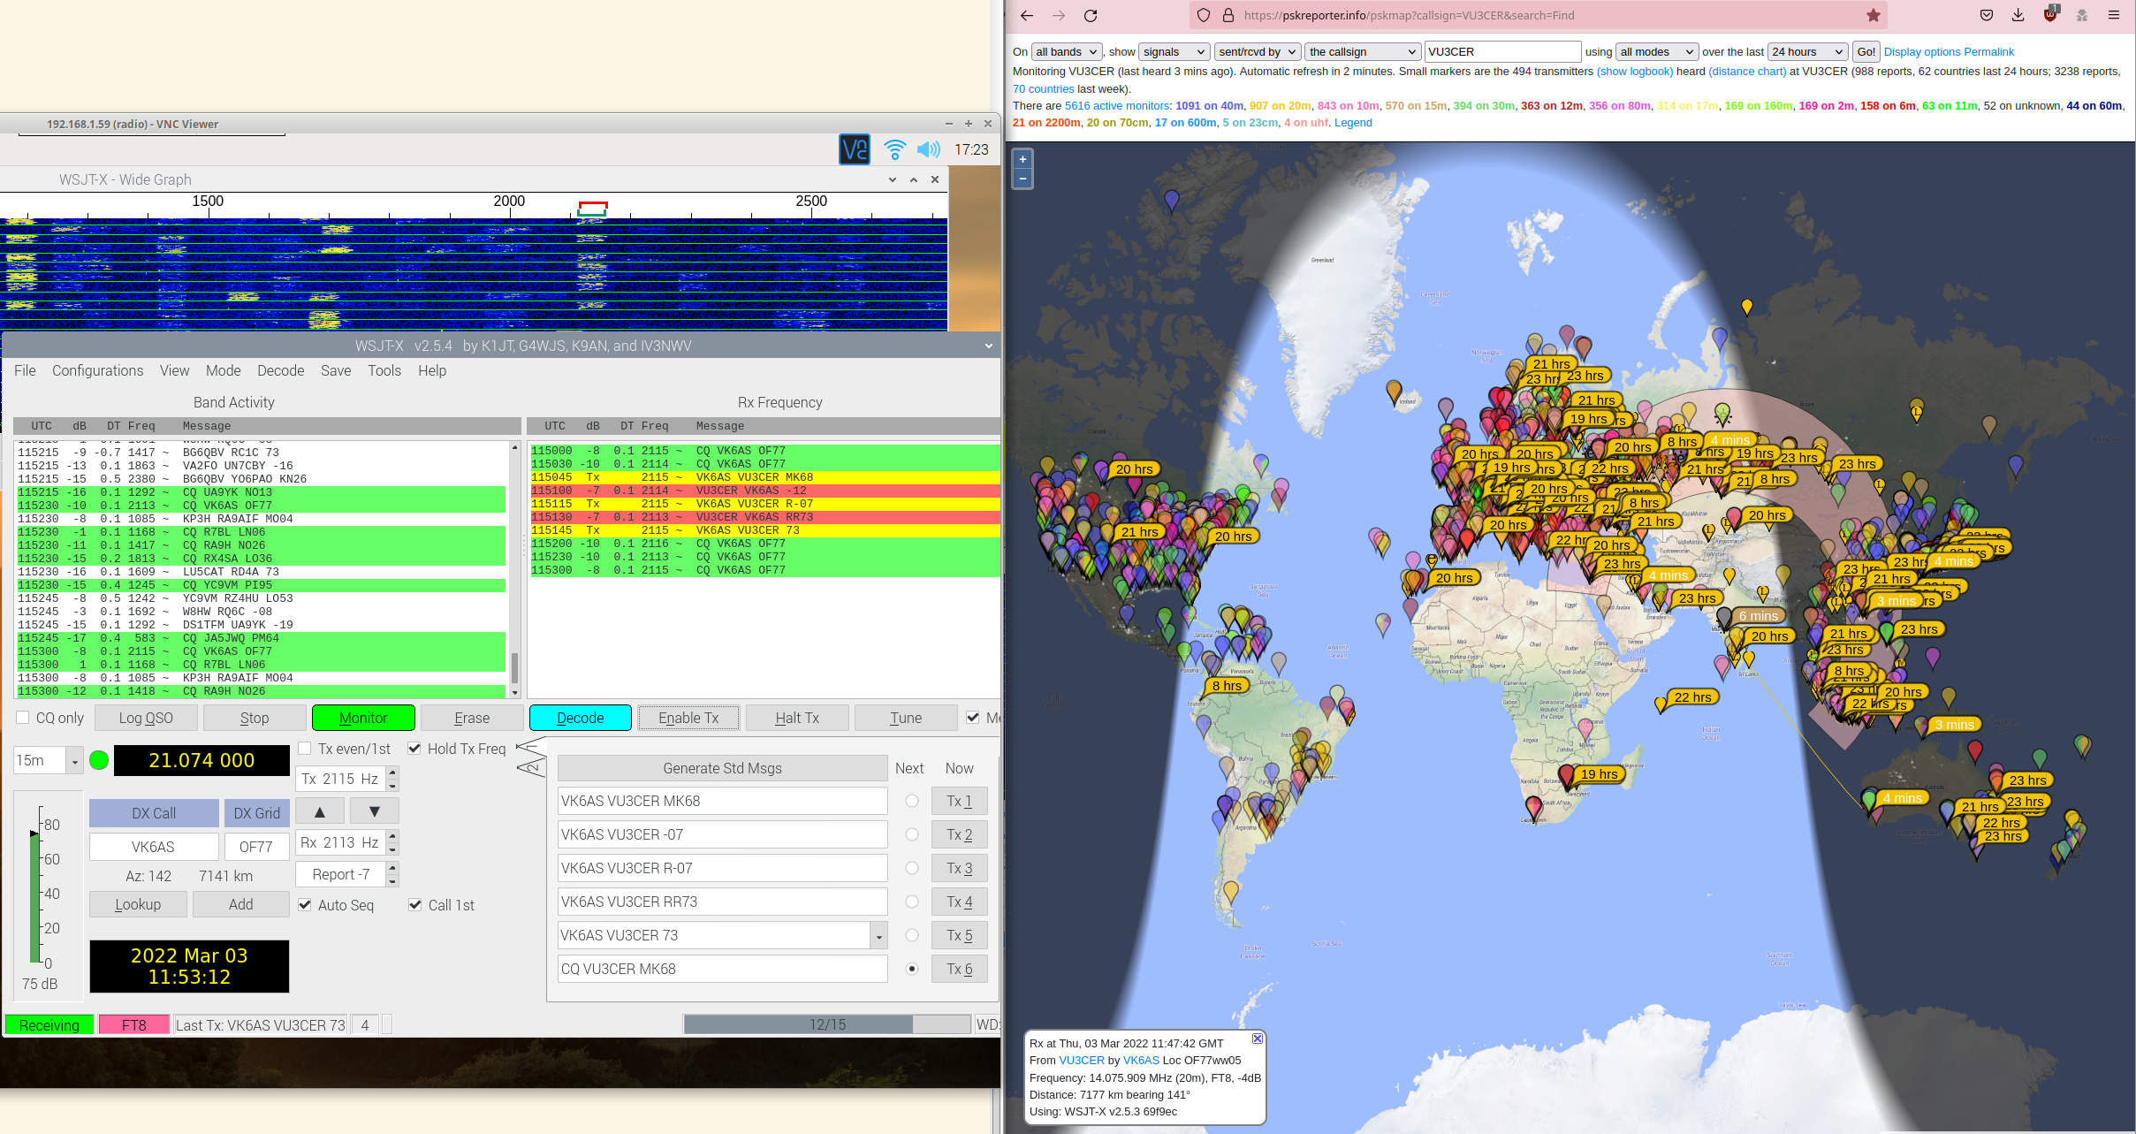Screen dimensions: 2136x1134
Task: Click the speaker volume tray icon
Action: pos(928,149)
